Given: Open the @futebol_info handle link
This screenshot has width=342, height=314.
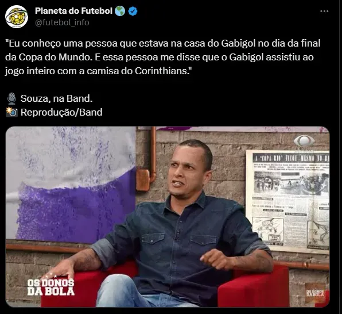Looking at the screenshot, I should 62,22.
